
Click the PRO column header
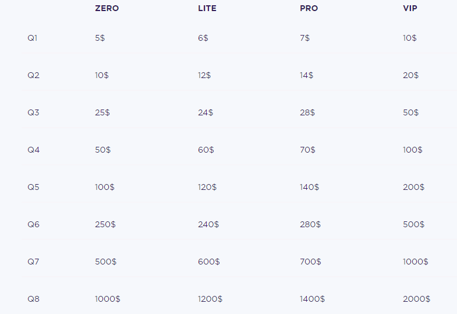pyautogui.click(x=309, y=9)
